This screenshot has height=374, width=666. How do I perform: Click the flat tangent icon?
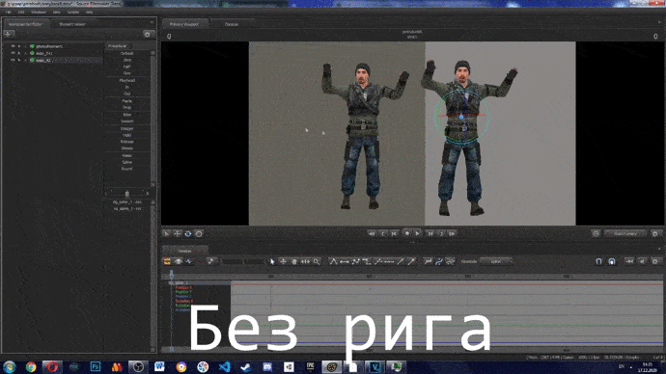345,261
